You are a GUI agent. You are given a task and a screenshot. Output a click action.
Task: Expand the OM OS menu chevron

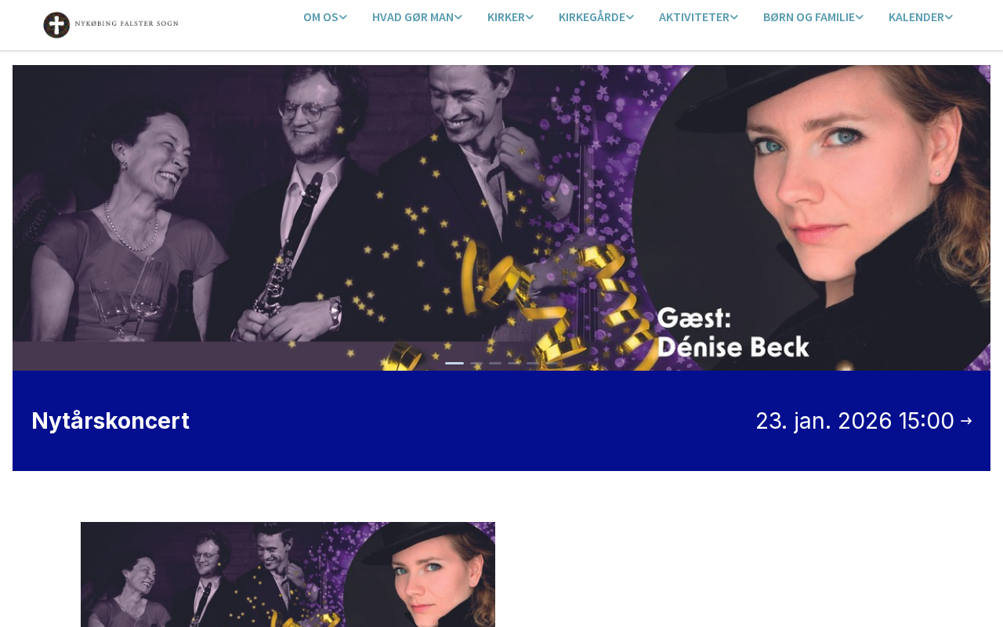343,17
